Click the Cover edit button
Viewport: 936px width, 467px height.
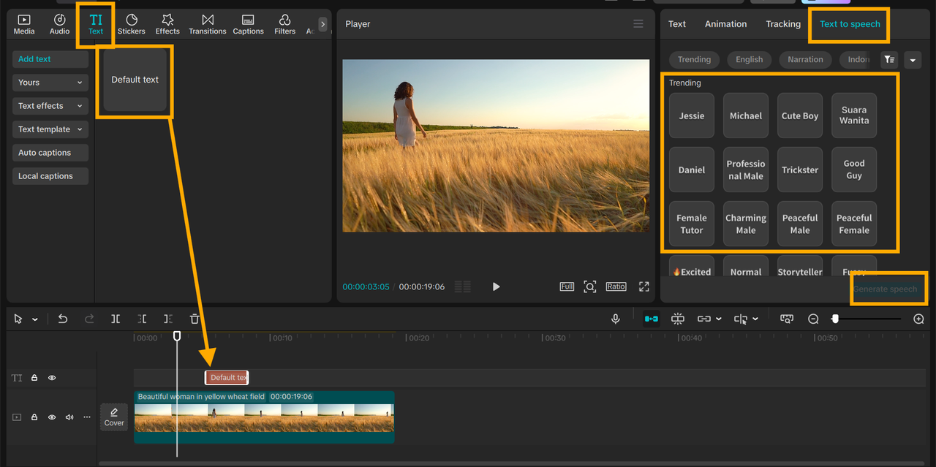click(114, 417)
